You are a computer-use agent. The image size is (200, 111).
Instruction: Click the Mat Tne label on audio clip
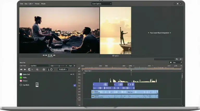[130, 92]
